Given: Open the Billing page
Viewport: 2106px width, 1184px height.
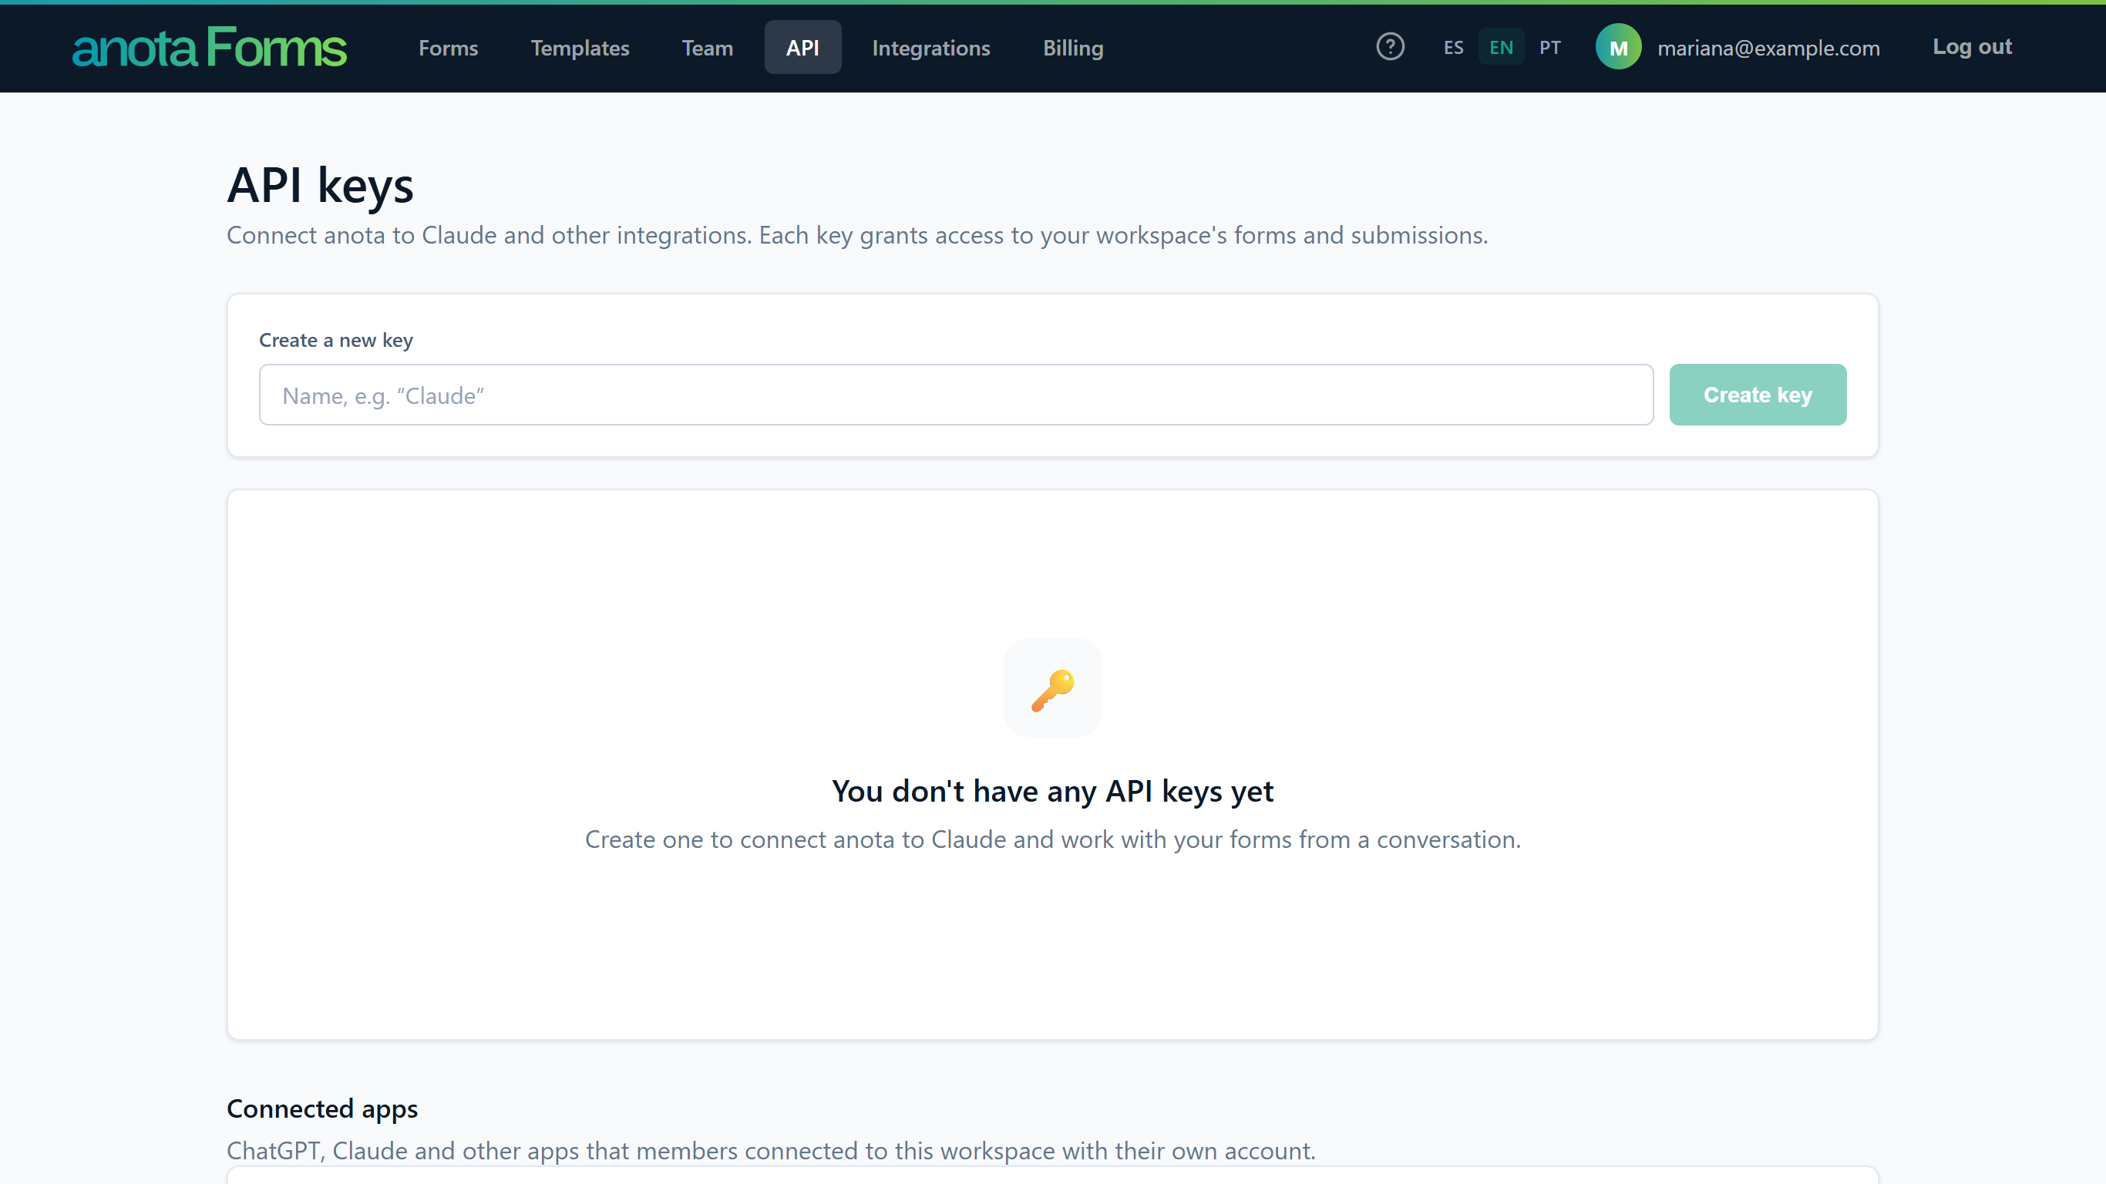Looking at the screenshot, I should 1072,48.
